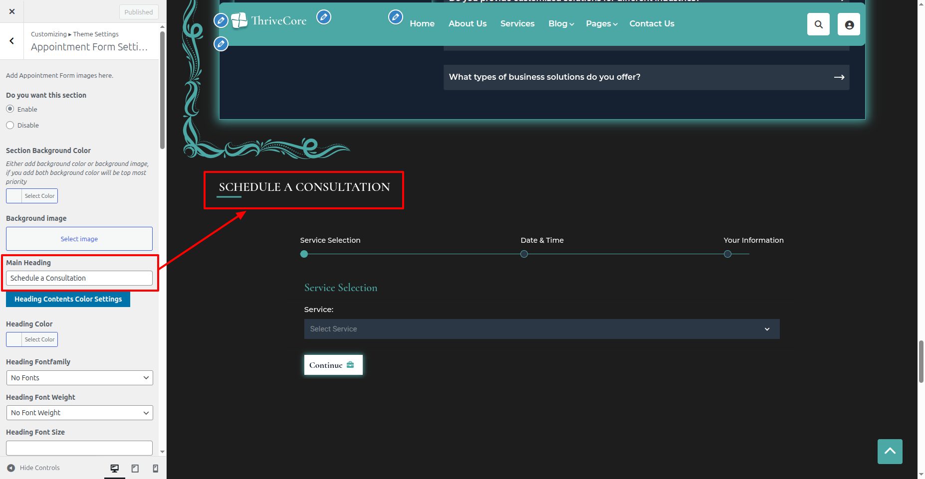Open the user account icon in header
The image size is (925, 479).
(849, 24)
